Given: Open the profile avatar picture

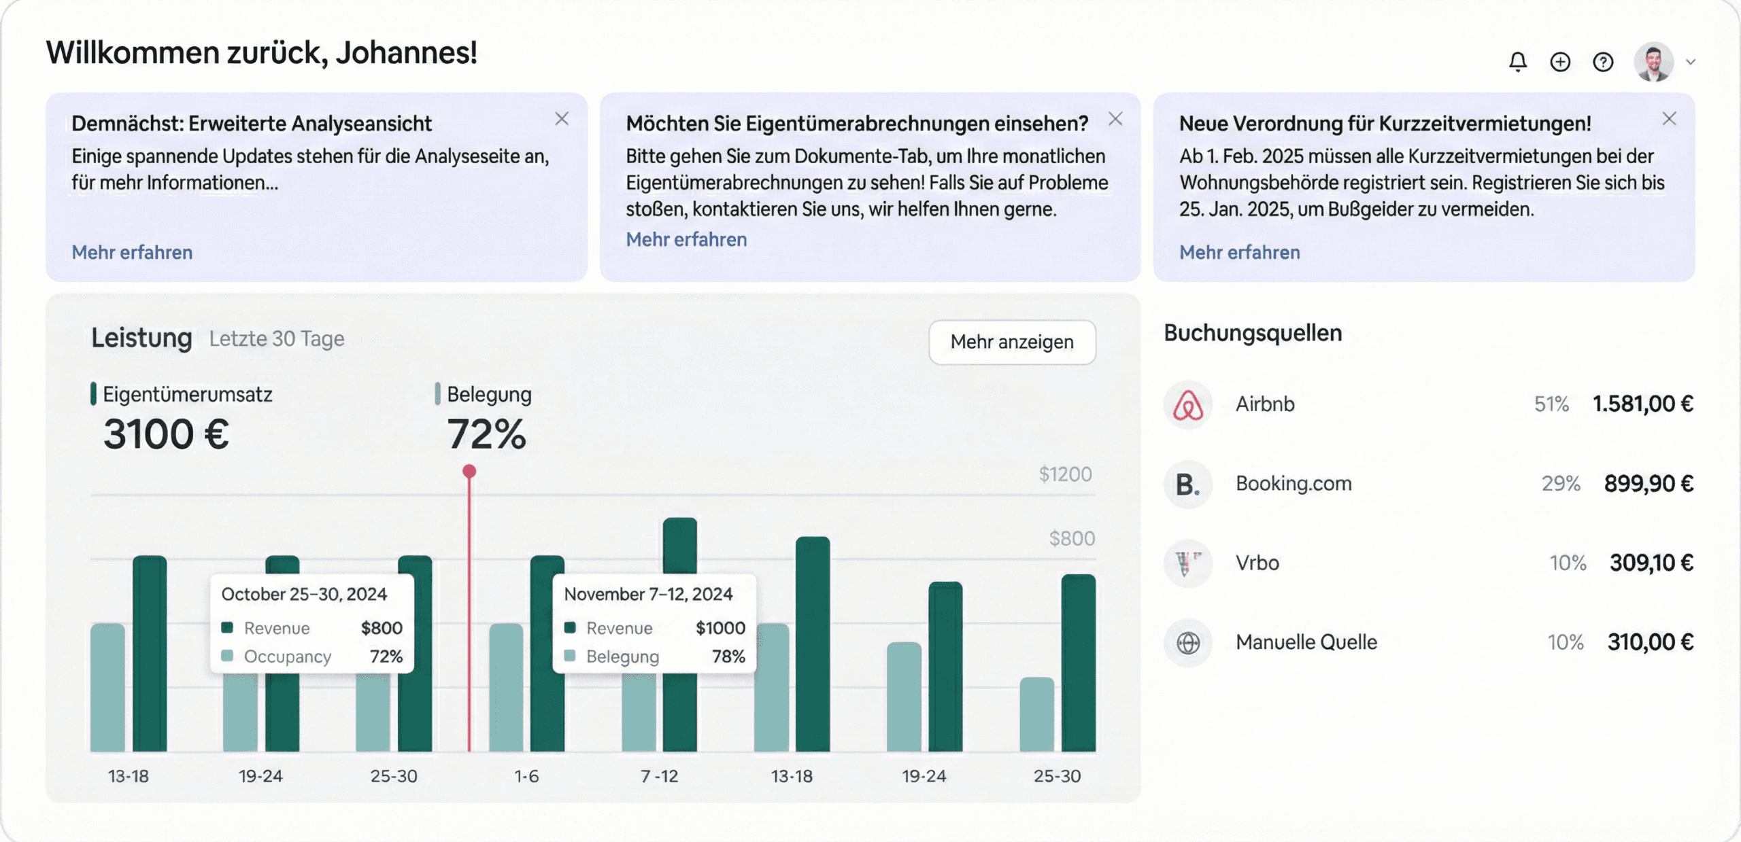Looking at the screenshot, I should point(1654,61).
